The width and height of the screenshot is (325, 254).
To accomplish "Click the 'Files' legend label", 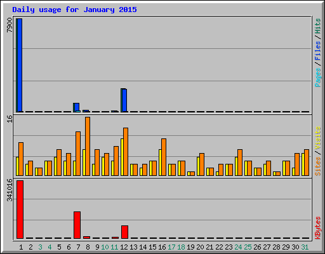I will point(318,51).
